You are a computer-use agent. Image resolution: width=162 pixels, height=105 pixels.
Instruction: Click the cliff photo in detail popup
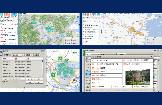pyautogui.click(x=138, y=77)
